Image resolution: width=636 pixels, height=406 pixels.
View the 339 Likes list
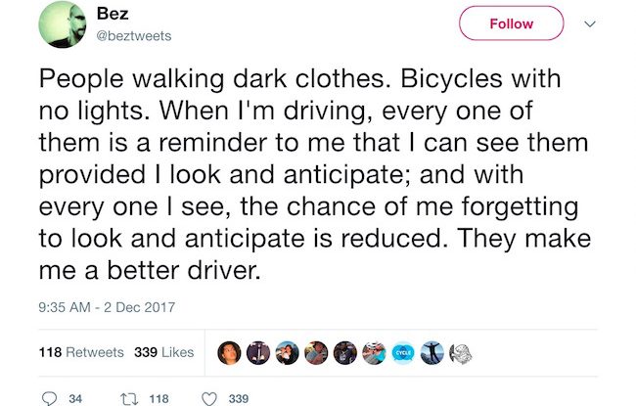click(x=163, y=352)
